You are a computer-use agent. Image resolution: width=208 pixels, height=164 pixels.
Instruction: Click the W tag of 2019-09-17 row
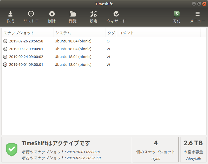click(108, 49)
